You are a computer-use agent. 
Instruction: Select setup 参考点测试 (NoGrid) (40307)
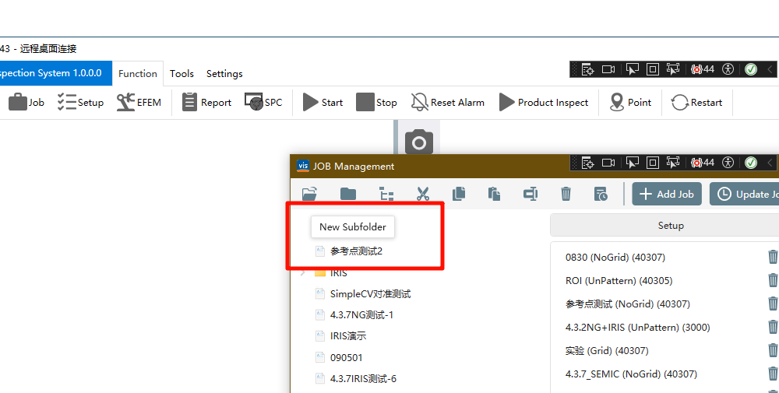tap(627, 304)
